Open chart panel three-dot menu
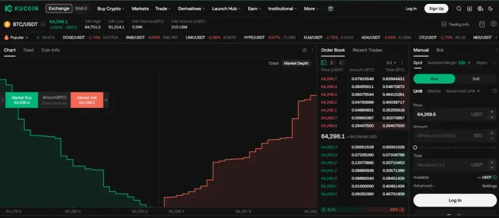 (x=312, y=50)
